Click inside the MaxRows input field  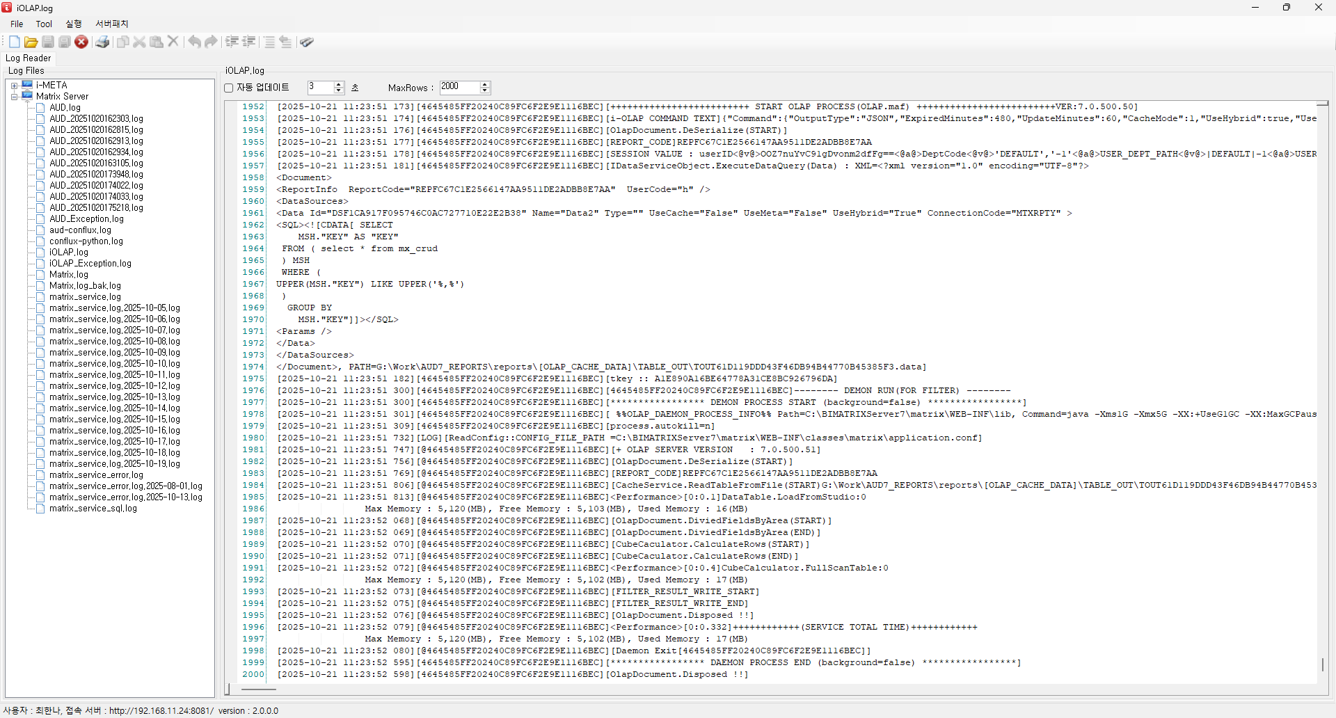459,87
